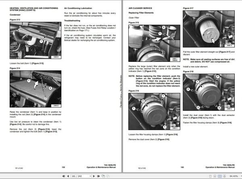Screen dimensions: 242x179
Task: Click Figure 216 dust cover photo
Action: pyautogui.click(x=154, y=112)
